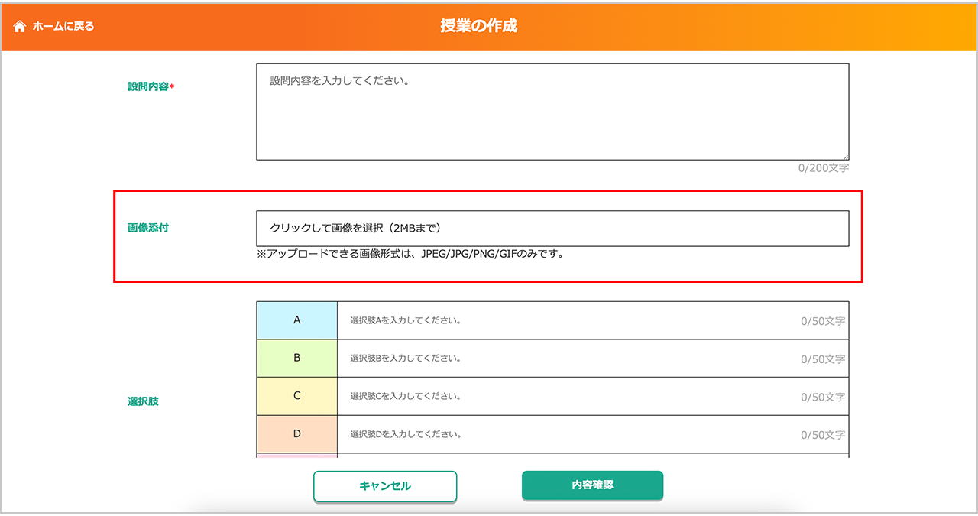This screenshot has height=516, width=978.
Task: Grab the resize handle of the 設問内容 text area
Action: pos(845,156)
